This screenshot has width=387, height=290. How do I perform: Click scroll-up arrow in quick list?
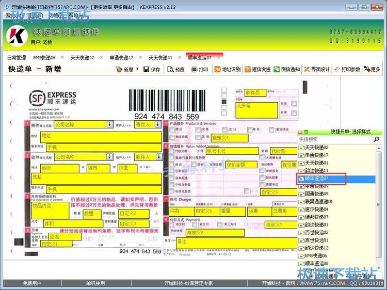click(379, 148)
